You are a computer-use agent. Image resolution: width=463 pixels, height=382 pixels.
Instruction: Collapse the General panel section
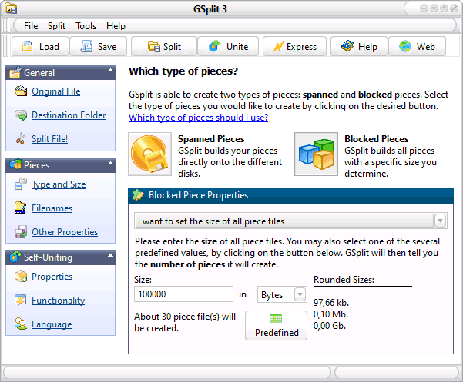pyautogui.click(x=110, y=71)
